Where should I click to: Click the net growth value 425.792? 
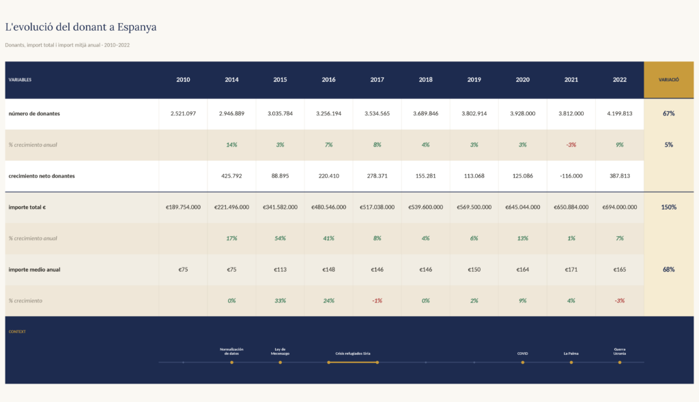tap(232, 176)
